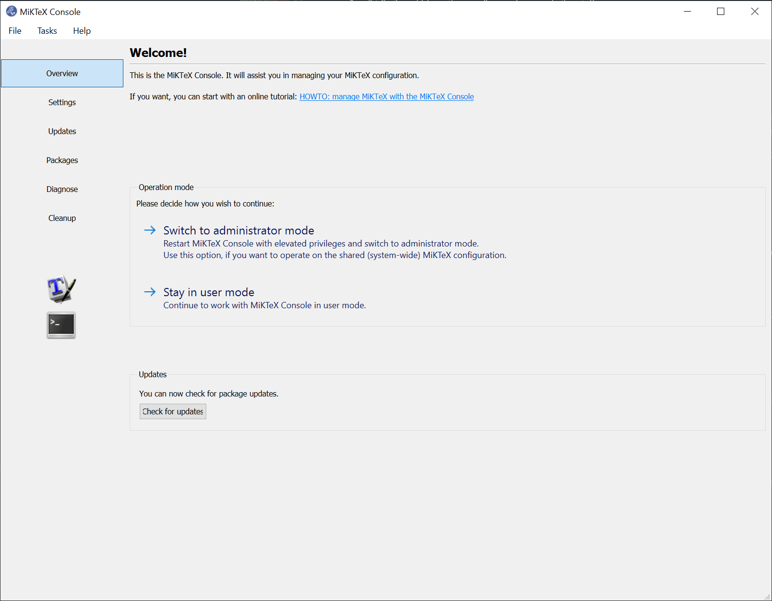The image size is (772, 601).
Task: Open the Tasks menu
Action: tap(47, 31)
